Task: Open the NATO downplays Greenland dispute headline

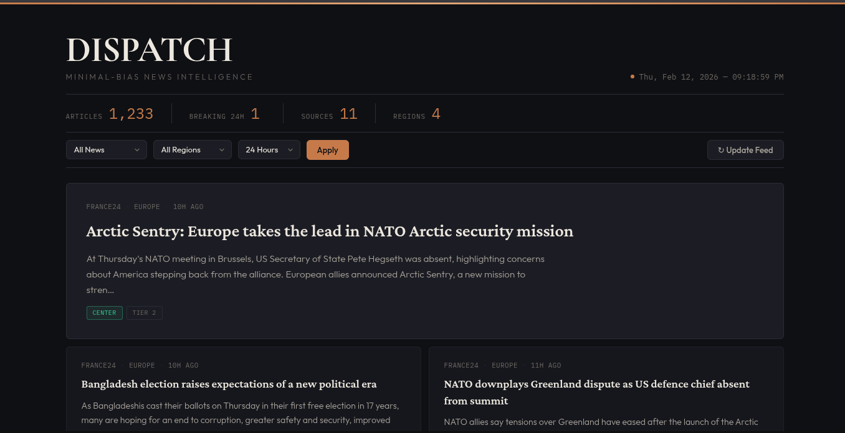Action: (x=596, y=392)
